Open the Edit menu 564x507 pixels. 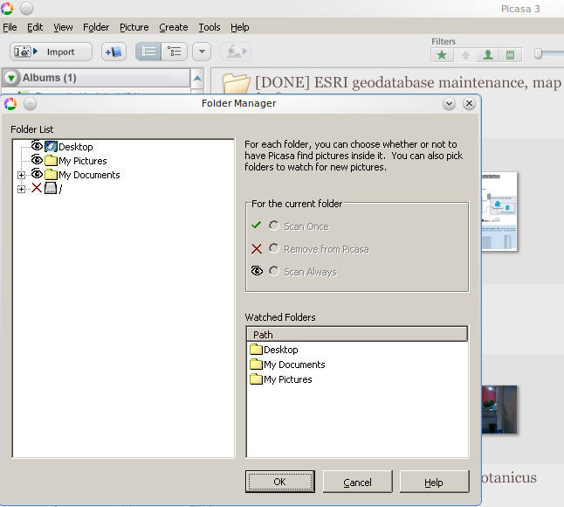(x=35, y=27)
